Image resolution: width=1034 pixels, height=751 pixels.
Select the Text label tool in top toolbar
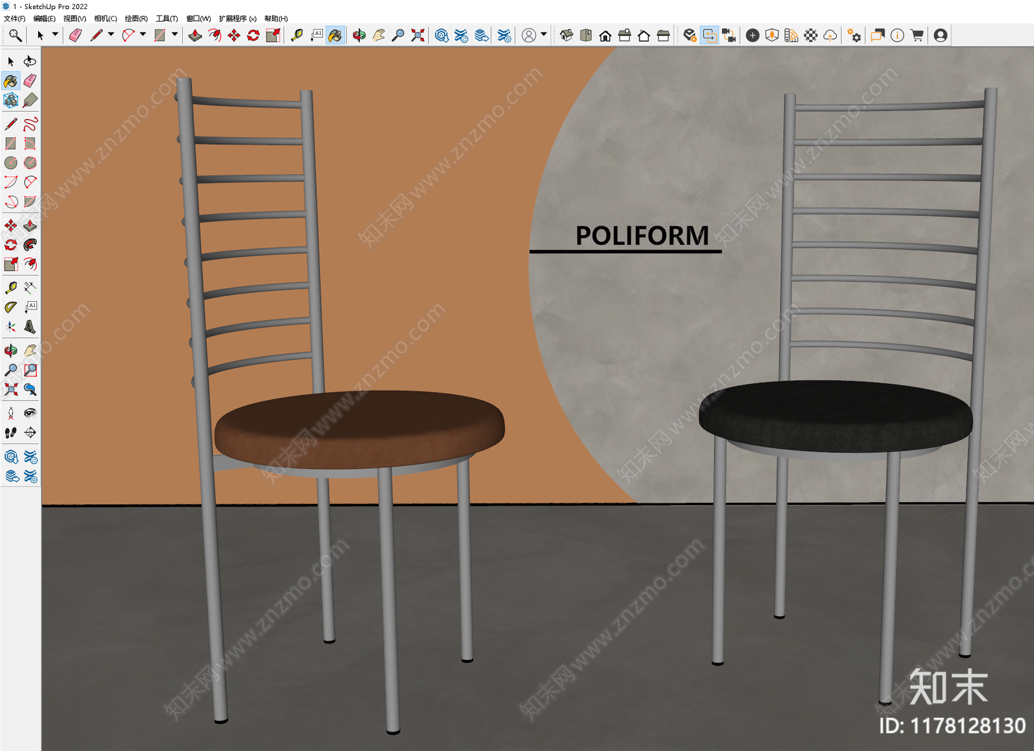[x=317, y=36]
